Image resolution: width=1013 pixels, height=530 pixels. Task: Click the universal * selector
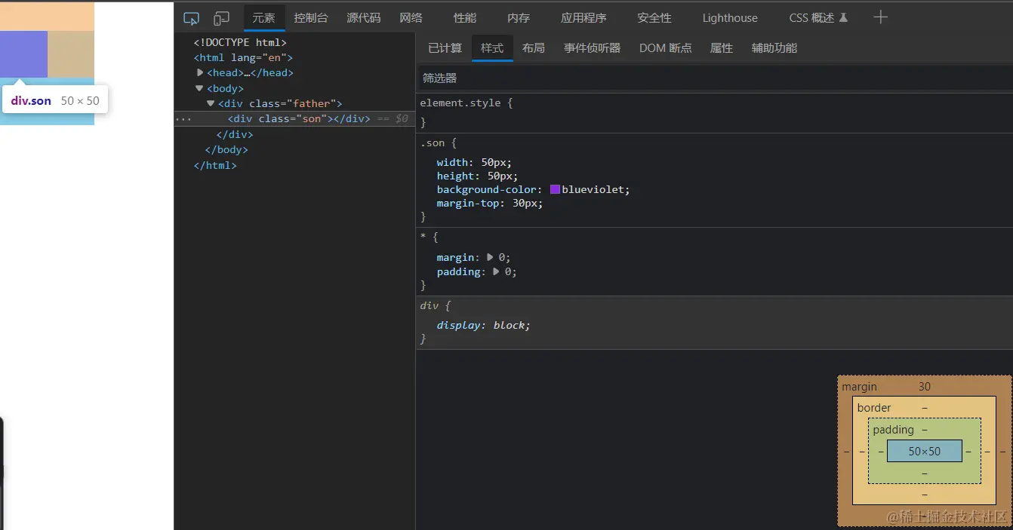click(x=423, y=237)
